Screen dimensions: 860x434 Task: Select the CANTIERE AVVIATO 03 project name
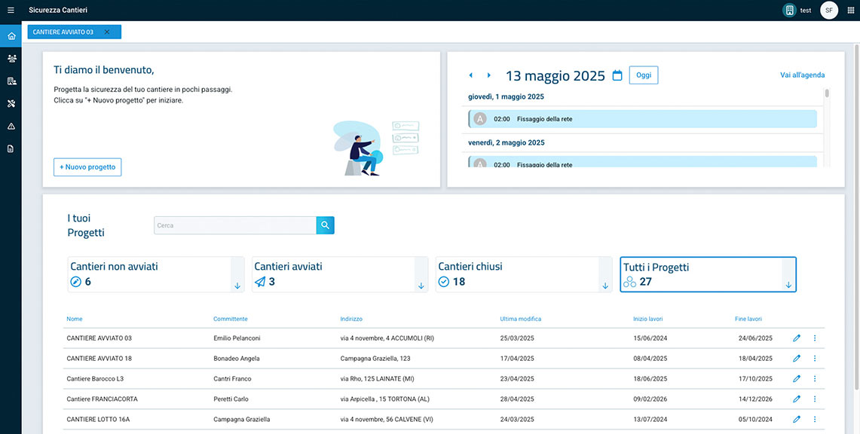click(99, 338)
